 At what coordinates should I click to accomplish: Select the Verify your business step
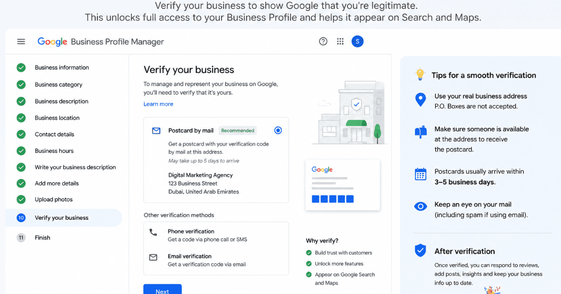point(64,218)
